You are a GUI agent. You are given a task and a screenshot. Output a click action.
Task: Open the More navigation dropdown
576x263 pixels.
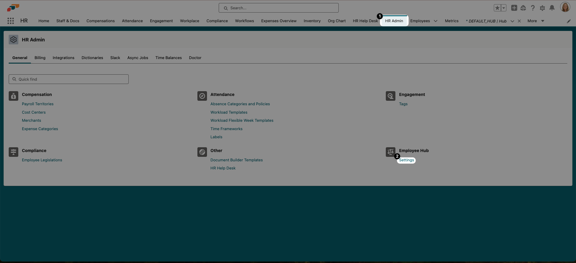coord(536,21)
